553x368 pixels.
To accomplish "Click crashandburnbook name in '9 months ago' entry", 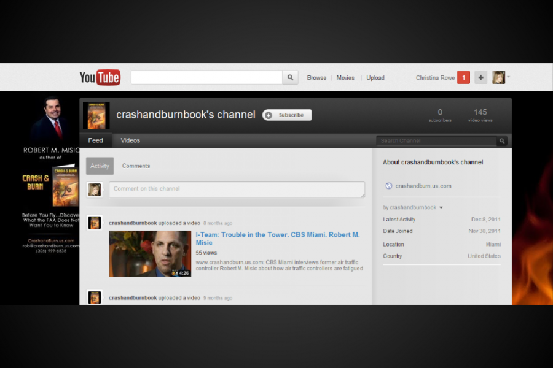I will pyautogui.click(x=133, y=298).
